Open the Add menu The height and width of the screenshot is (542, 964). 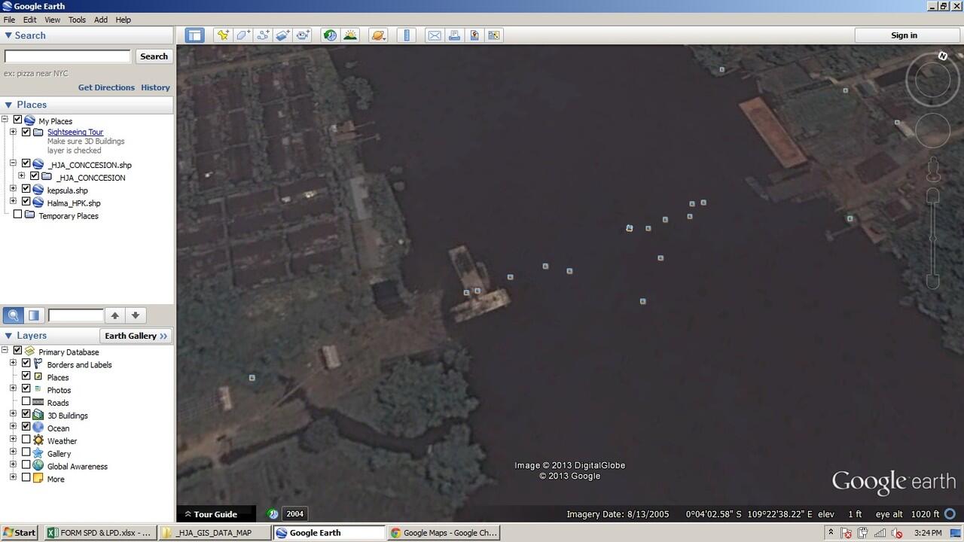[x=101, y=20]
